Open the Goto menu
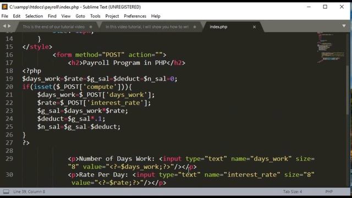This screenshot has width=352, height=198. coord(80,16)
